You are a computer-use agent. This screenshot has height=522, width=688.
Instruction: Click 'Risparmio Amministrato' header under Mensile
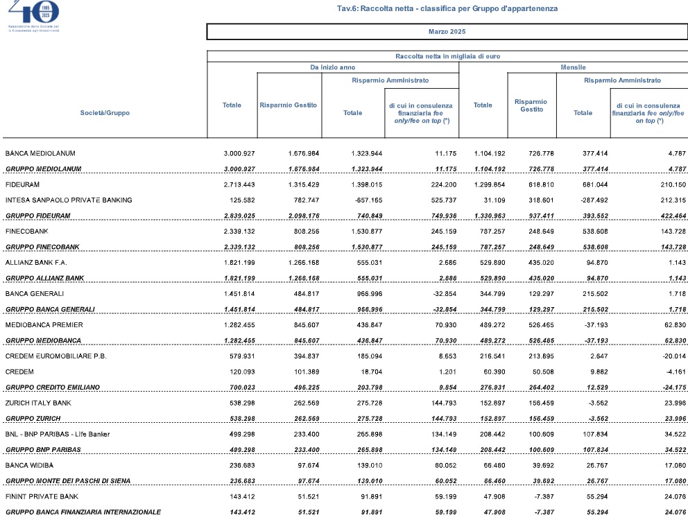(x=622, y=80)
